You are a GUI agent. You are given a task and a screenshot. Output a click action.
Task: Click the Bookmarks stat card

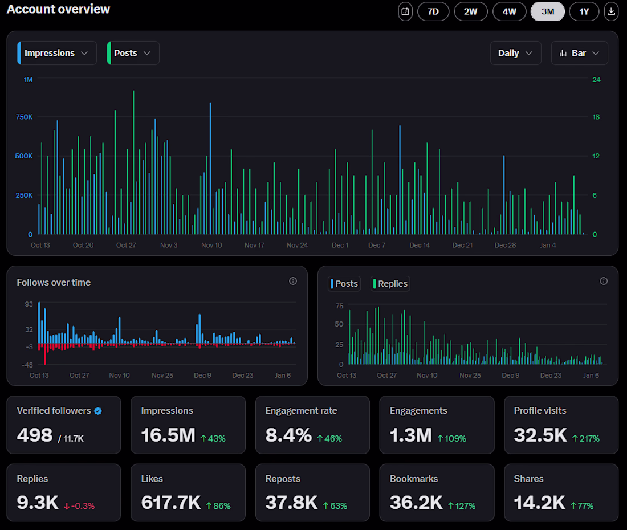coord(437,492)
